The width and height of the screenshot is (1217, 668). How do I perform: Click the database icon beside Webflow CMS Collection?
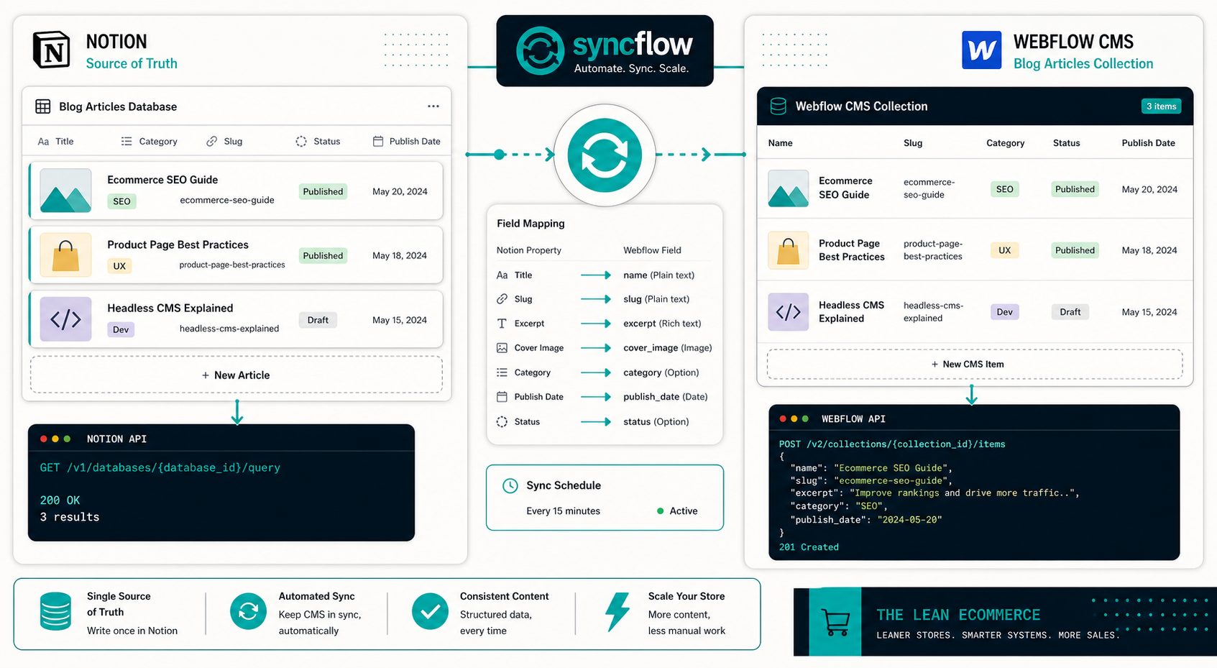pos(778,106)
